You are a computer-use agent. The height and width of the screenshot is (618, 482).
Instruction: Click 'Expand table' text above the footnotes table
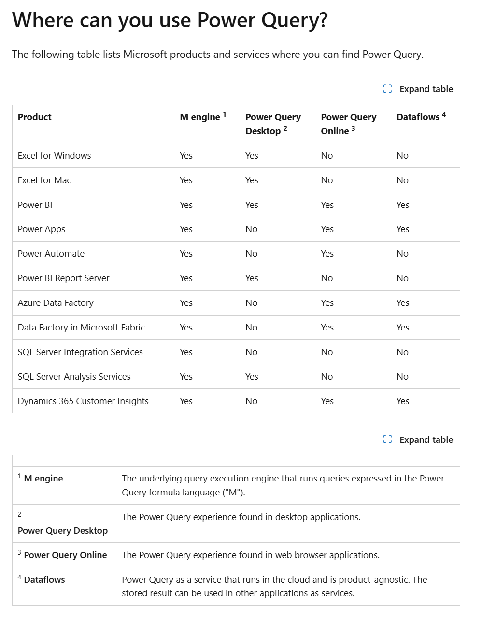point(426,439)
